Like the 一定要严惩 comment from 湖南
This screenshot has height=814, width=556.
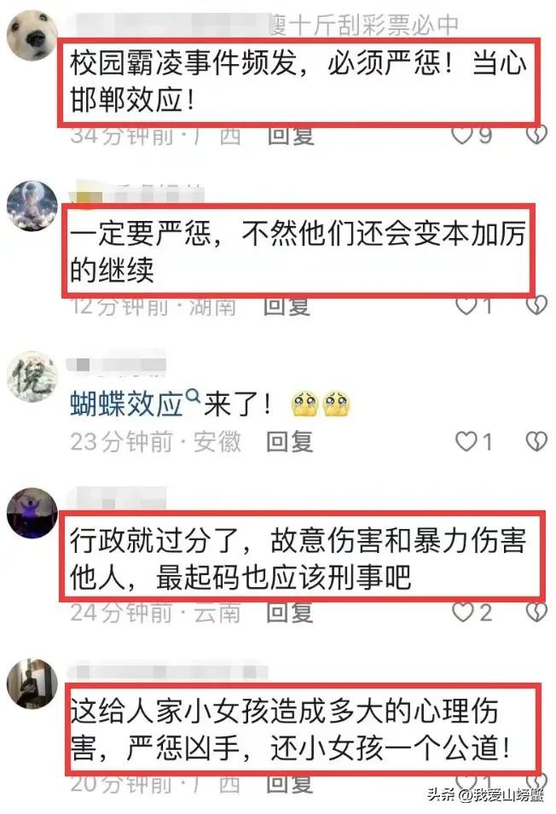[466, 305]
